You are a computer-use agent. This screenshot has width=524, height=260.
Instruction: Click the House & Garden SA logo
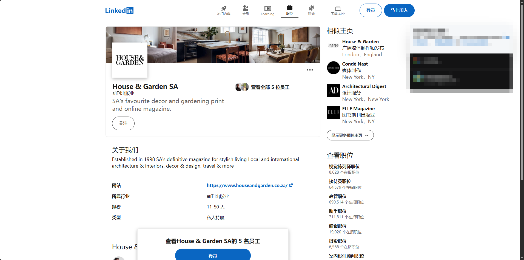(130, 60)
